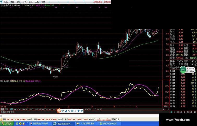Select the 笔 tab in quote panel

(171, 112)
